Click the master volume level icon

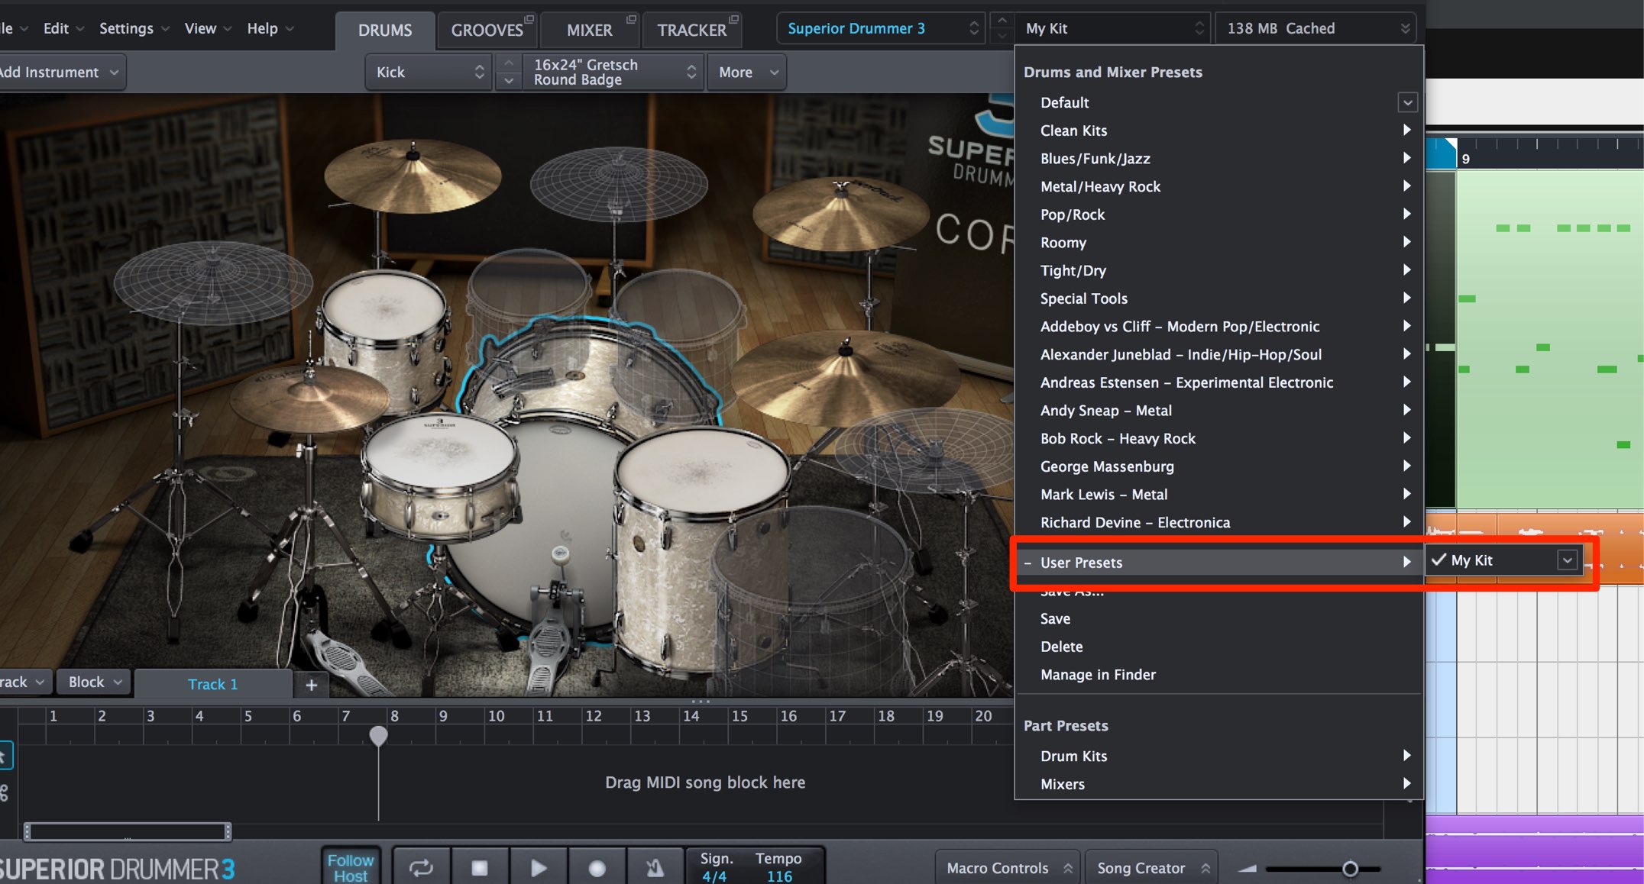tap(1248, 868)
